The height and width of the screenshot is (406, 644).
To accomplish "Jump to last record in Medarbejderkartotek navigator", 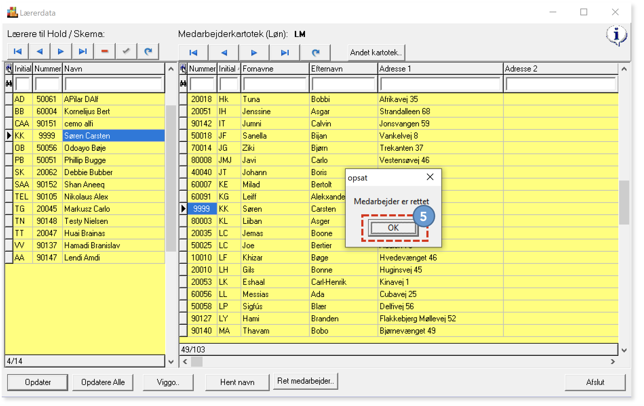I will tap(284, 53).
